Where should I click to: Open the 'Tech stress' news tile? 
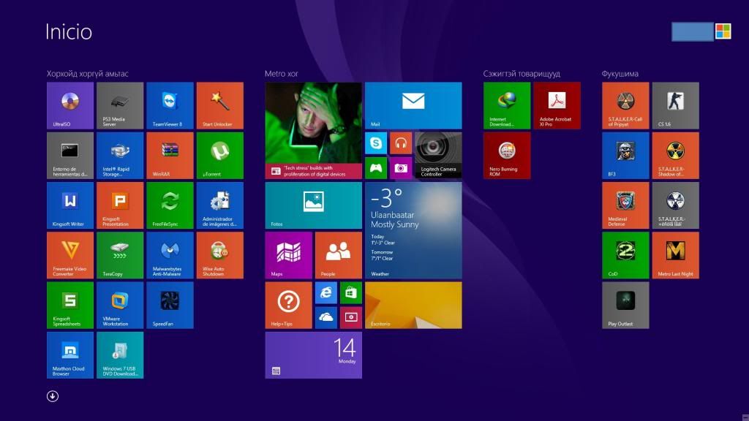point(313,131)
